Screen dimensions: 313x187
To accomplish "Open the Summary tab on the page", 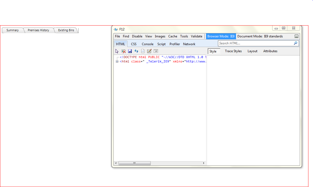I will (13, 30).
